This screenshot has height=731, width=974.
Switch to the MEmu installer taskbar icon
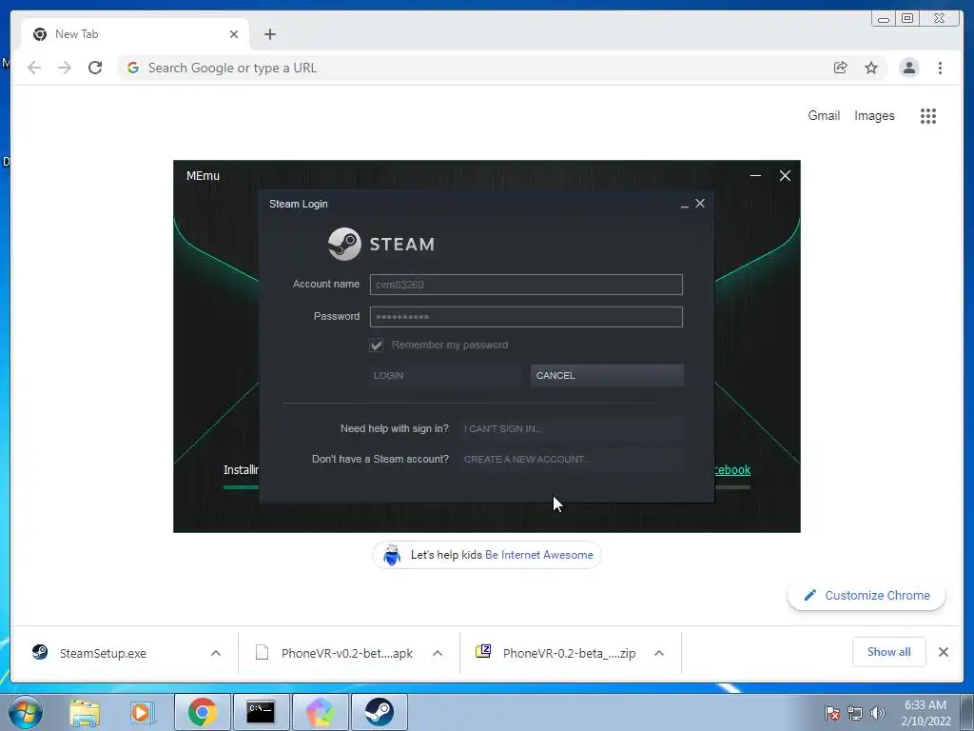[x=320, y=712]
